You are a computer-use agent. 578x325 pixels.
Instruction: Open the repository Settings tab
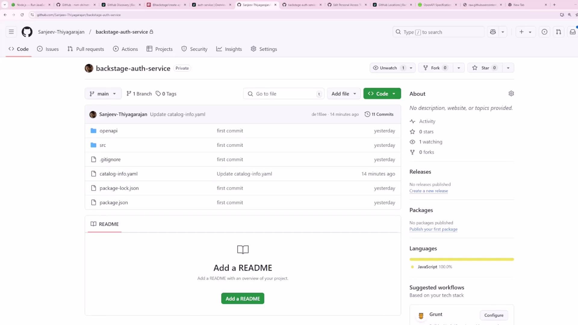pyautogui.click(x=264, y=49)
